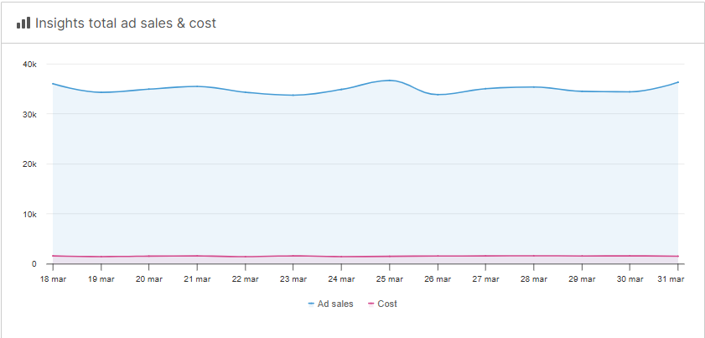Click the 29 mar x-axis label
Viewport: 705px width, 338px height.
coord(582,279)
